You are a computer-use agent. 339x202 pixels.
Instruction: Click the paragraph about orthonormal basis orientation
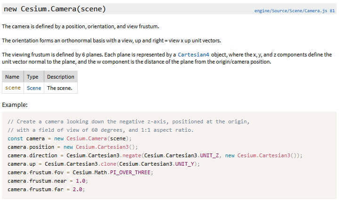point(112,40)
